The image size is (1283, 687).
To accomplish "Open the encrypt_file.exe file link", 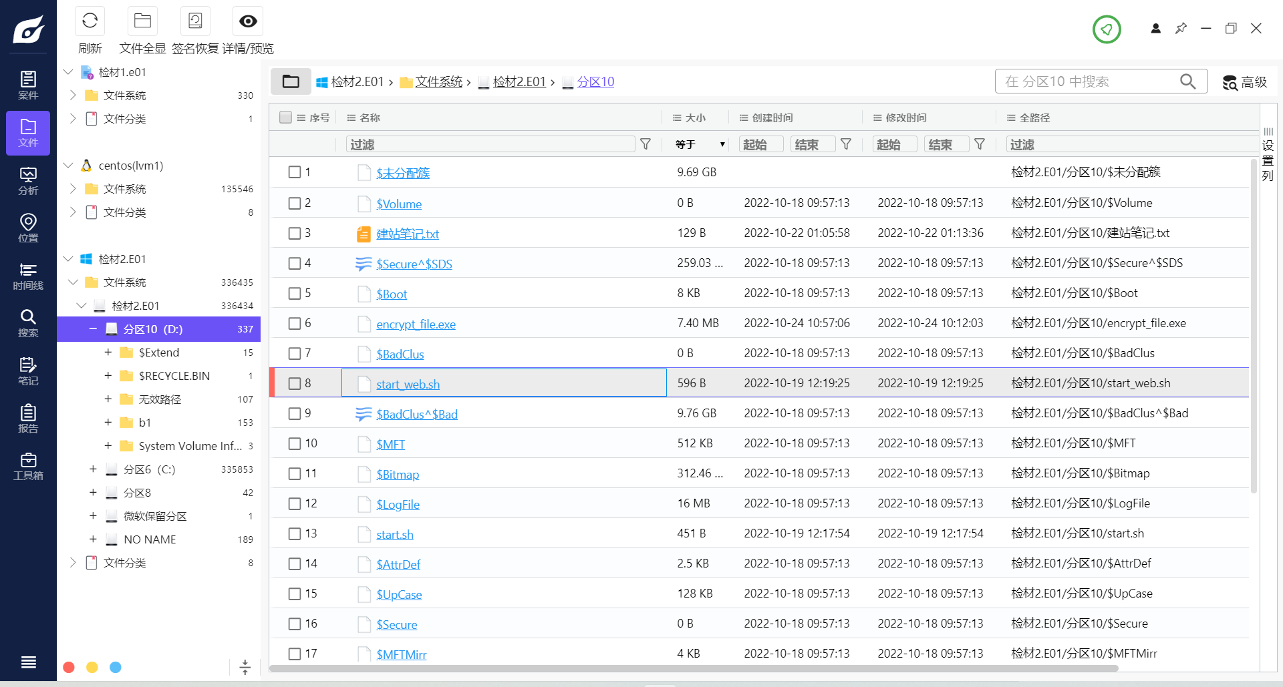I will 416,324.
